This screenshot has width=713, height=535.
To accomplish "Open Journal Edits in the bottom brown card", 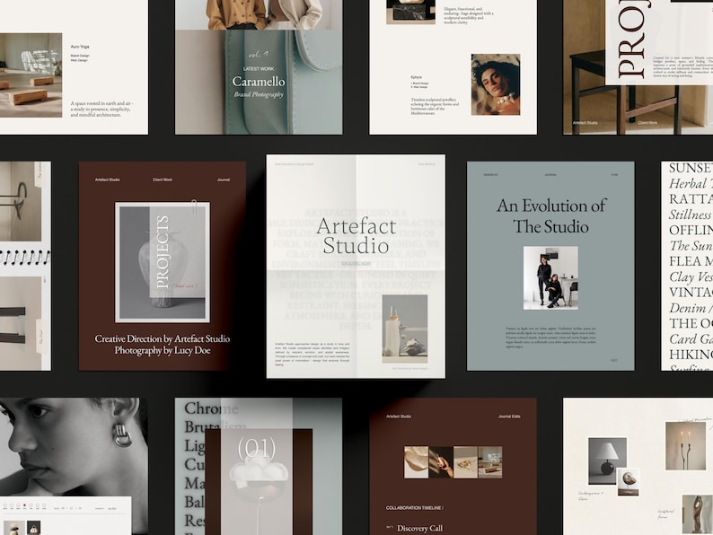I will (x=509, y=417).
